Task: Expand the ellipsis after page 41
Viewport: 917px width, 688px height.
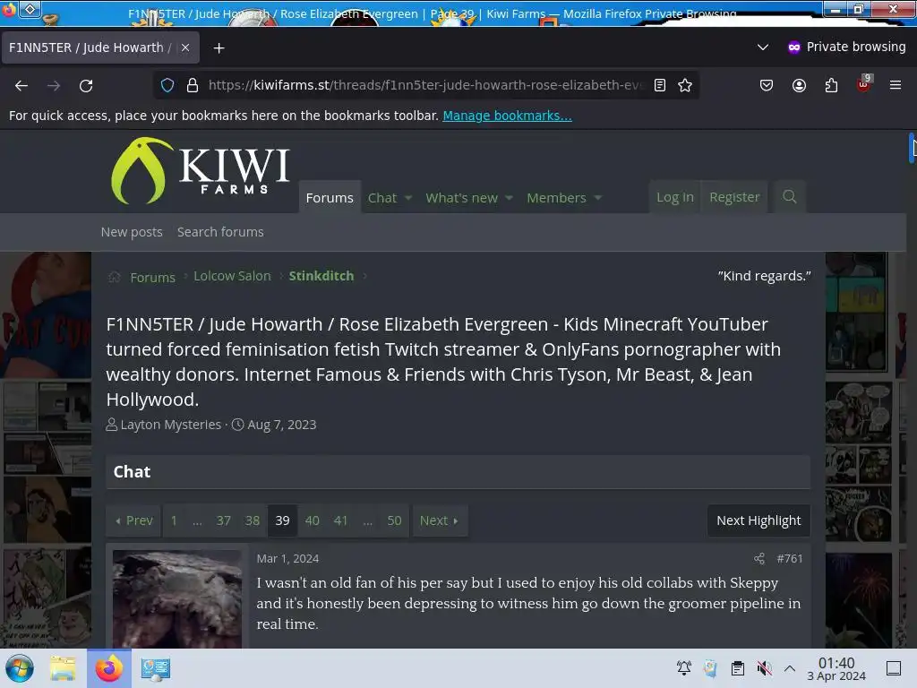Action: [367, 520]
